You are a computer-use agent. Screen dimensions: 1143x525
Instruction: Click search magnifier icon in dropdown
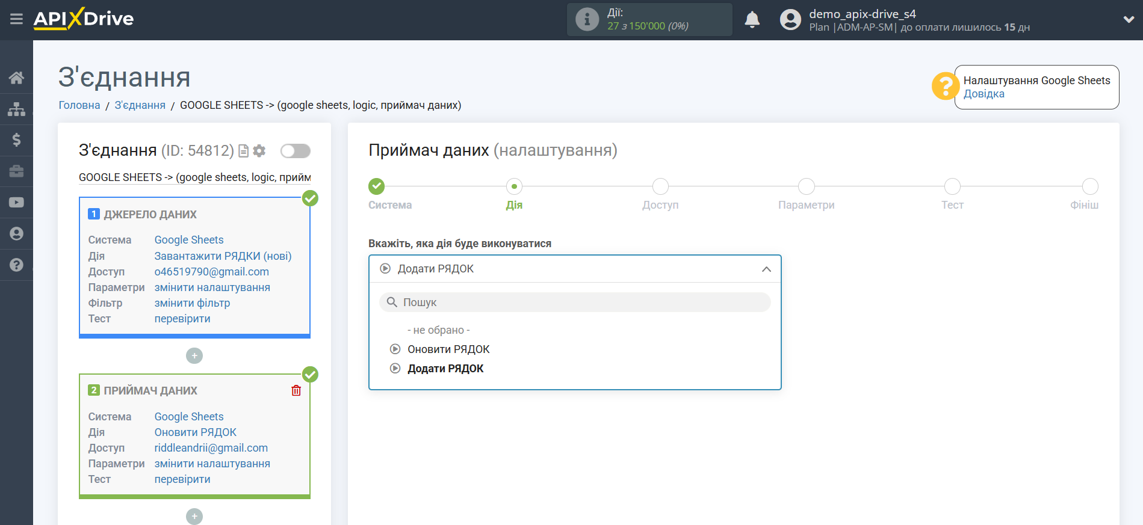[x=392, y=302]
